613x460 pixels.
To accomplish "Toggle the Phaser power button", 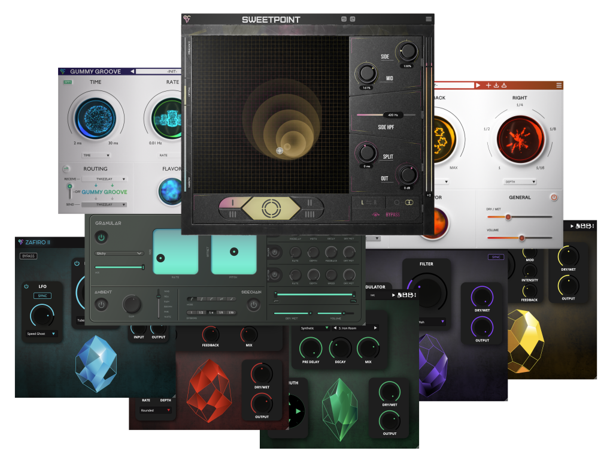I will pyautogui.click(x=275, y=253).
